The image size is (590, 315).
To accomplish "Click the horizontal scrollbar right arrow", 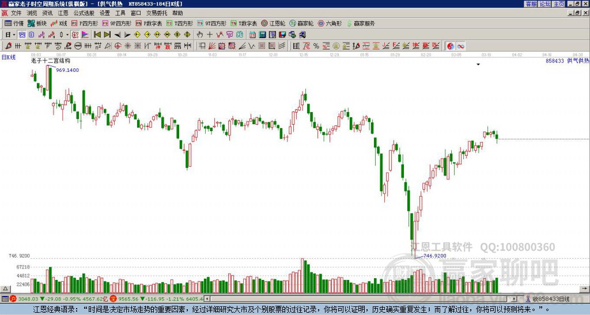I will pyautogui.click(x=515, y=299).
